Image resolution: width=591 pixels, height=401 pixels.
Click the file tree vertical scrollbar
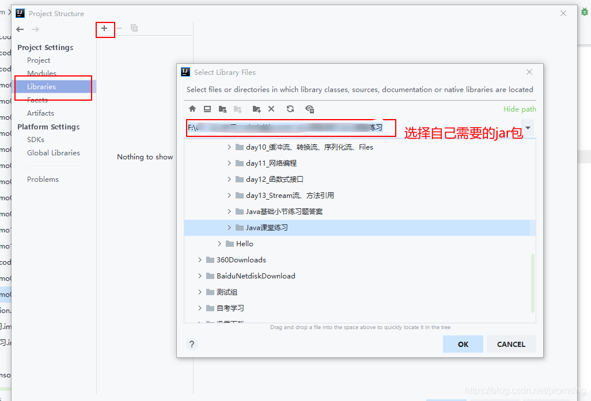(x=533, y=283)
